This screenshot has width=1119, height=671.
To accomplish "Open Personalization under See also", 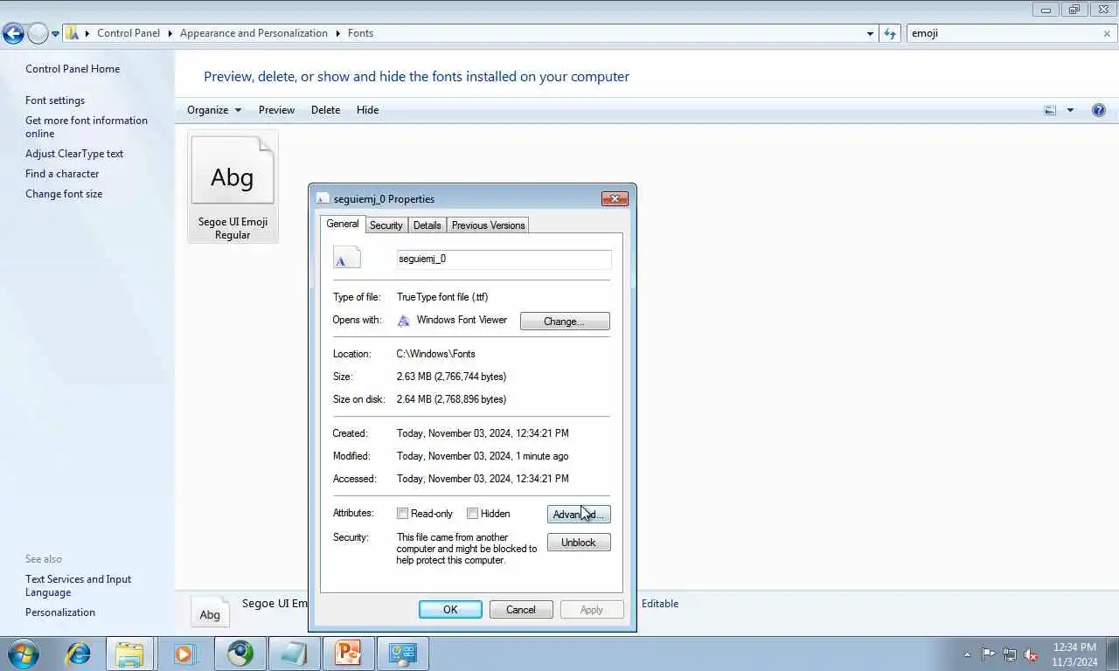I will click(60, 612).
